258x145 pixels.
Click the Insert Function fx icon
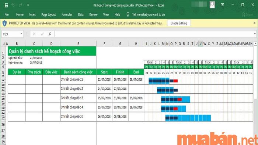pos(50,34)
